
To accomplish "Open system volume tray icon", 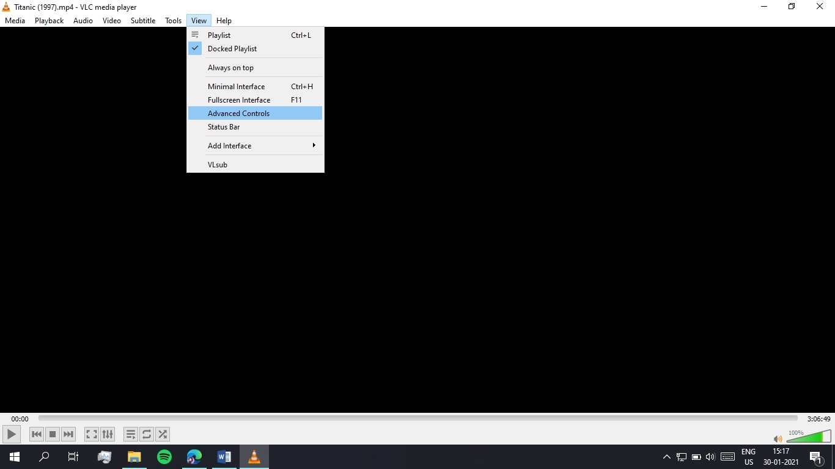I will pos(710,457).
